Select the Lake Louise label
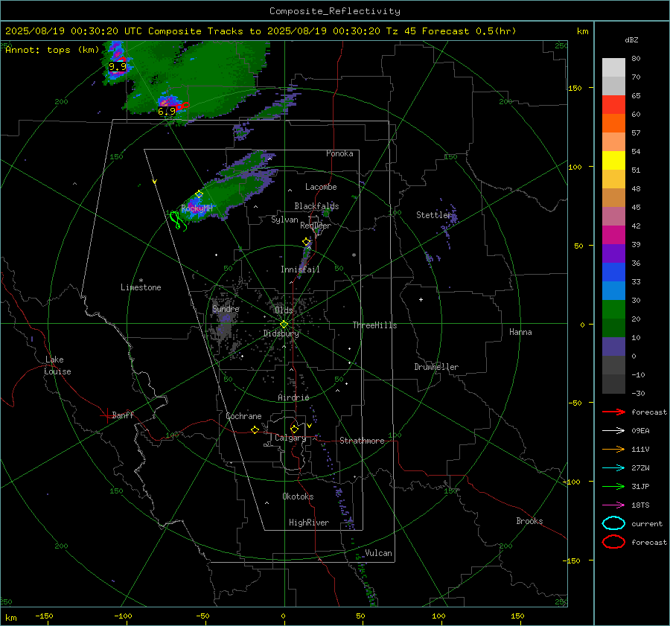Screen dimensions: 670x626 57,365
